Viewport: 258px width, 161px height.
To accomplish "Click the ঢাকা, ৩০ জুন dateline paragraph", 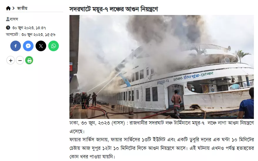I will [x=162, y=127].
